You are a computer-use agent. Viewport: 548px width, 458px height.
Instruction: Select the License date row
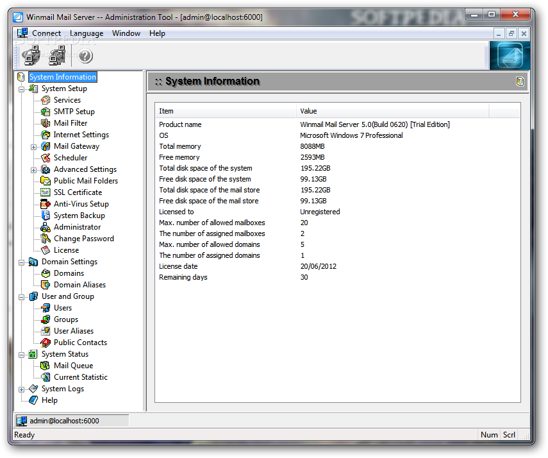[x=337, y=266]
